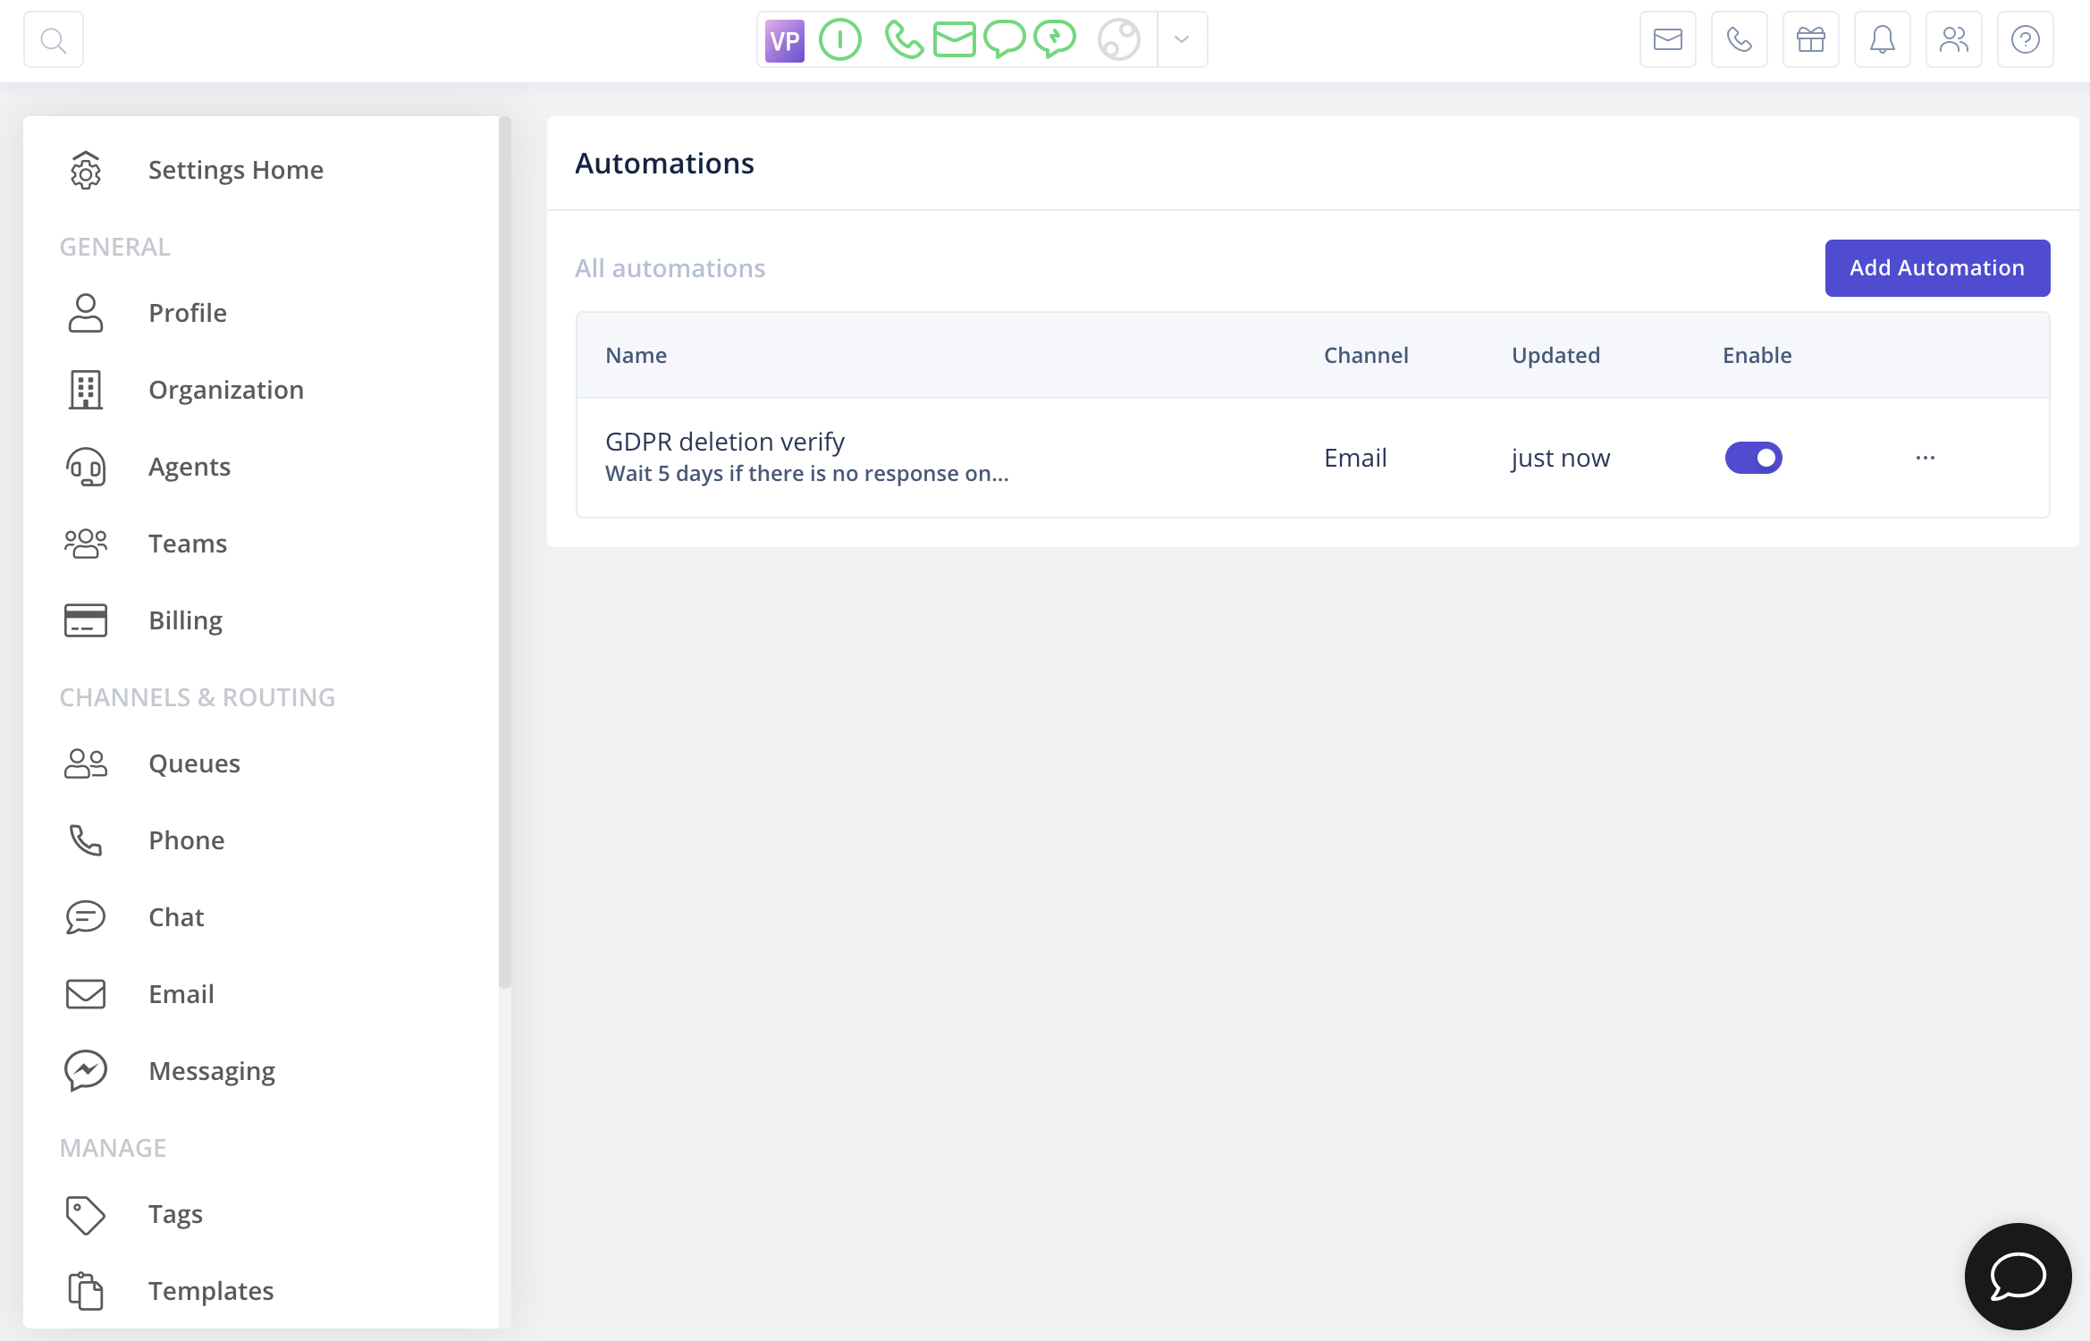Go to Settings Home
The height and width of the screenshot is (1341, 2090).
[x=236, y=170]
